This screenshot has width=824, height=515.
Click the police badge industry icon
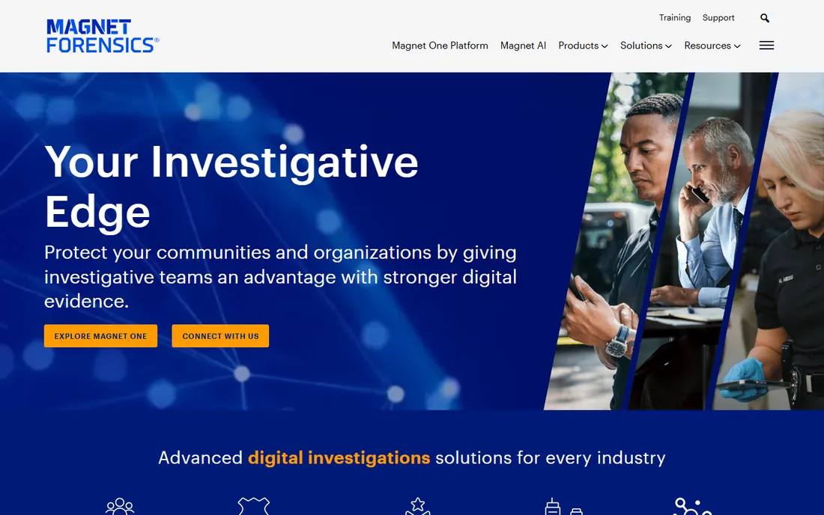click(x=253, y=507)
